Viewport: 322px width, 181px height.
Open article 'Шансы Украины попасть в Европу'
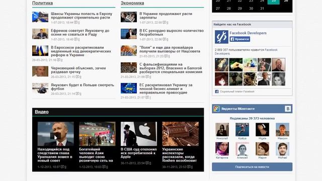82,16
